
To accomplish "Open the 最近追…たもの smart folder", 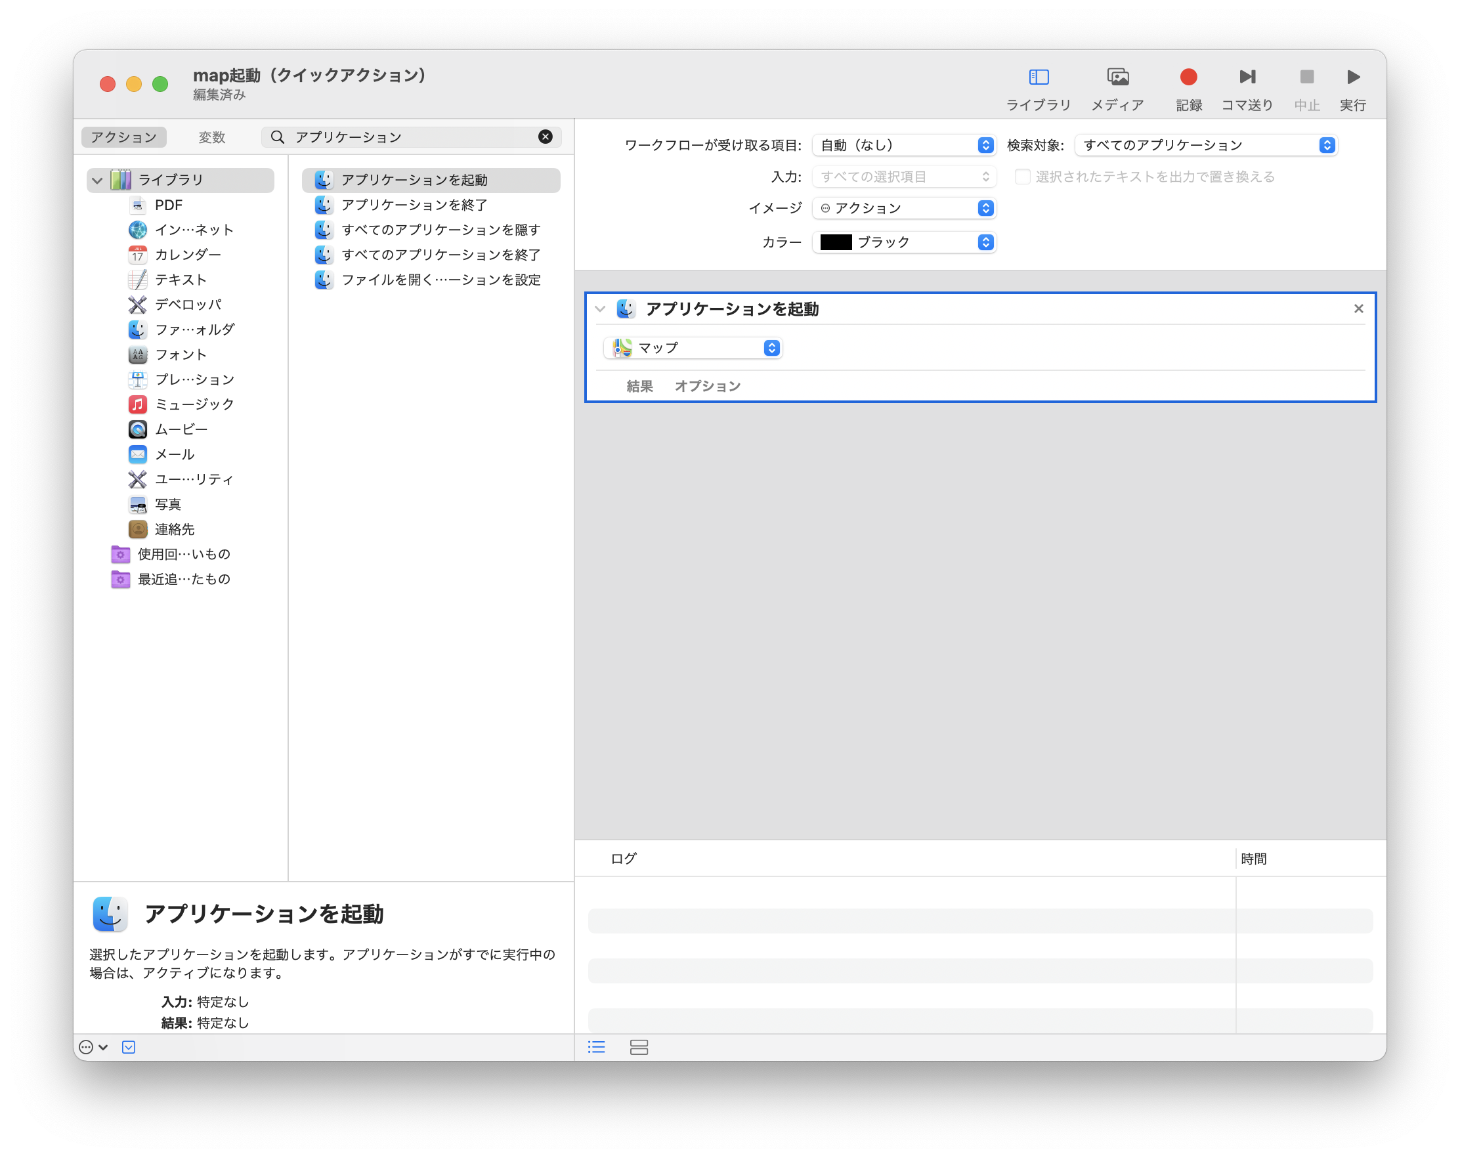I will coord(171,579).
